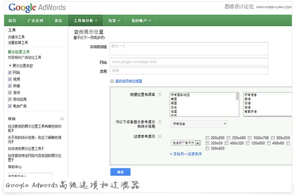Check the 200x200 ad size
This screenshot has height=195, width=296.
pos(208,138)
